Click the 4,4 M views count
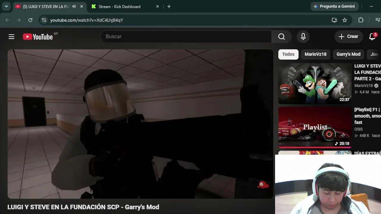Screen dimensions: 381x214 coord(364,92)
